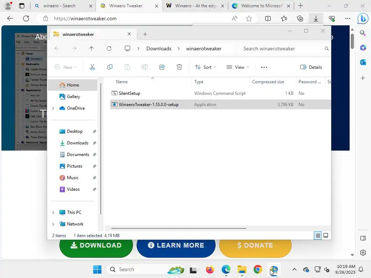Open Google Chrome from the taskbar
Image resolution: width=371 pixels, height=278 pixels.
pos(258,269)
